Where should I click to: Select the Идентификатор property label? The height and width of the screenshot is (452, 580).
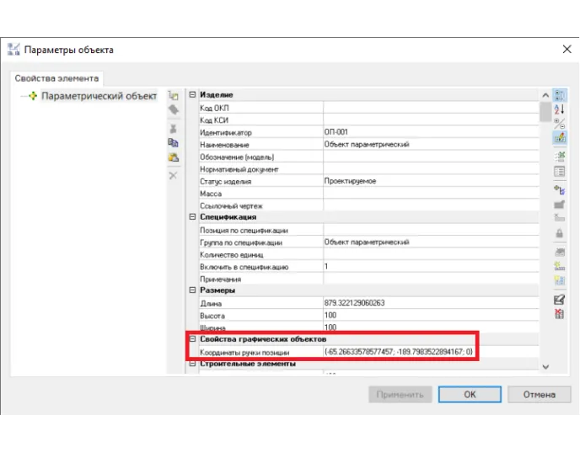[226, 133]
